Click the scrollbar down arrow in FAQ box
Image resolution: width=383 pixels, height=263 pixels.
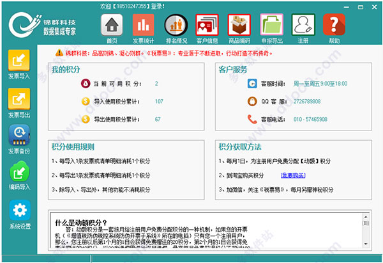366,244
